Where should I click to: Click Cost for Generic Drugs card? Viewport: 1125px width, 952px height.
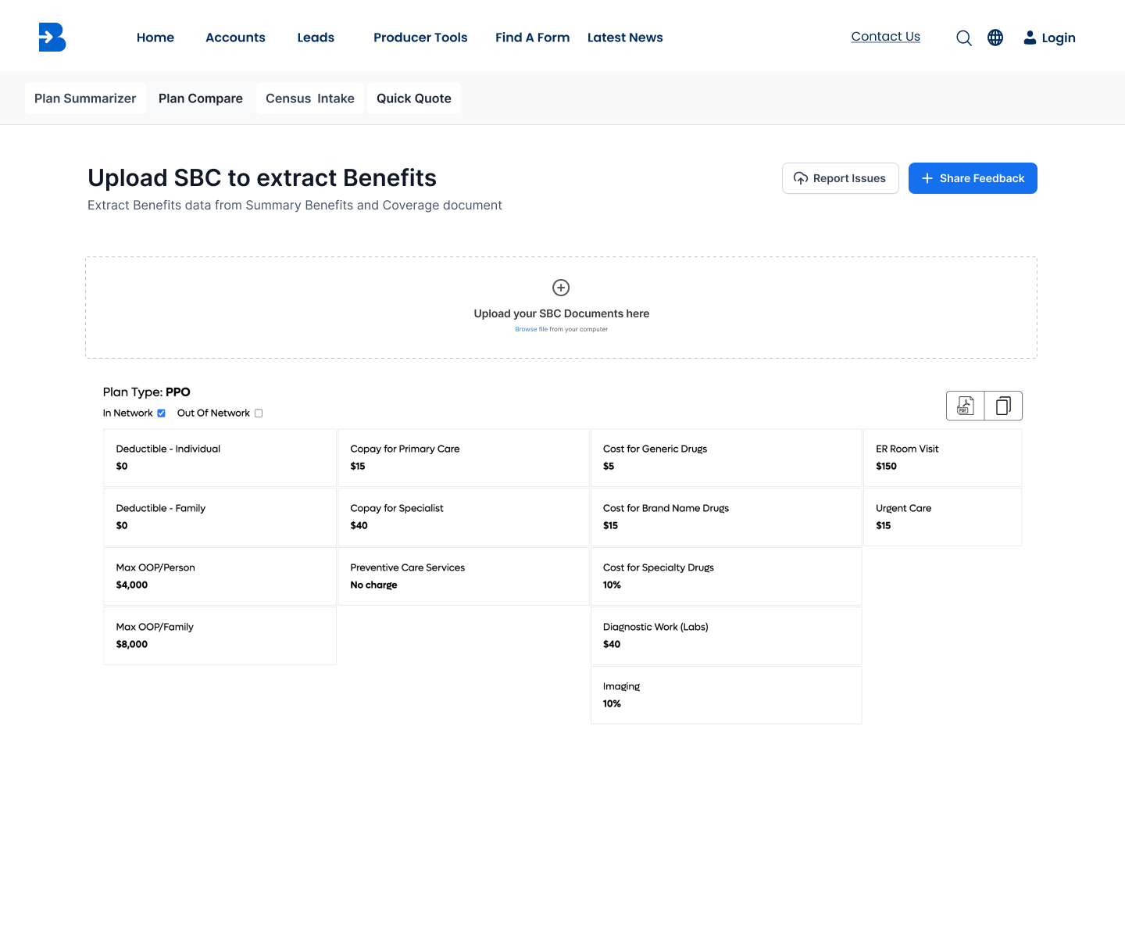point(727,458)
